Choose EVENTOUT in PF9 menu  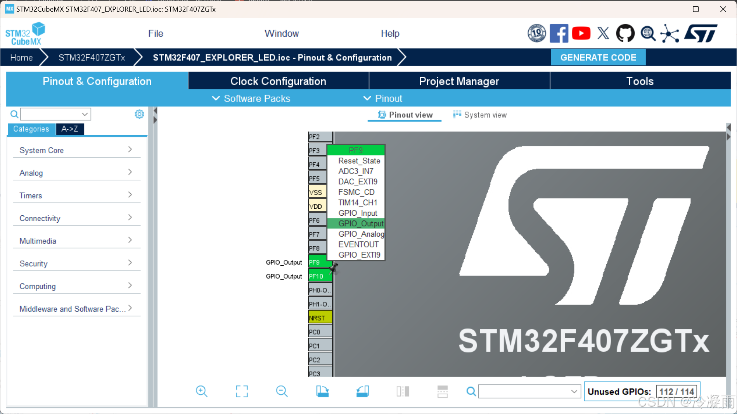coord(356,244)
